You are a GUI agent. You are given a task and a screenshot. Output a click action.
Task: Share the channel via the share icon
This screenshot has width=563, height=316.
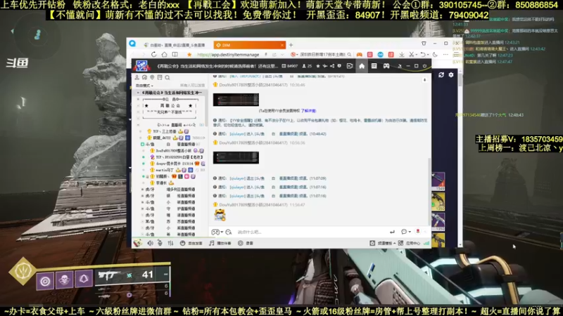332,66
